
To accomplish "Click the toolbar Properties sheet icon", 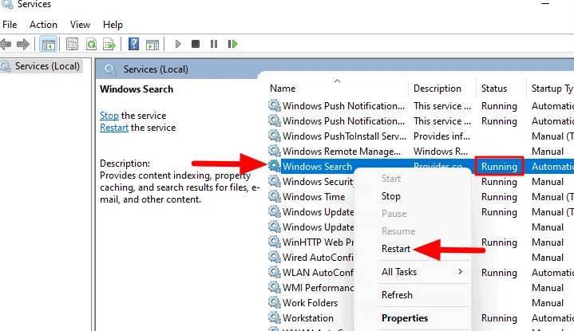I will coord(72,44).
